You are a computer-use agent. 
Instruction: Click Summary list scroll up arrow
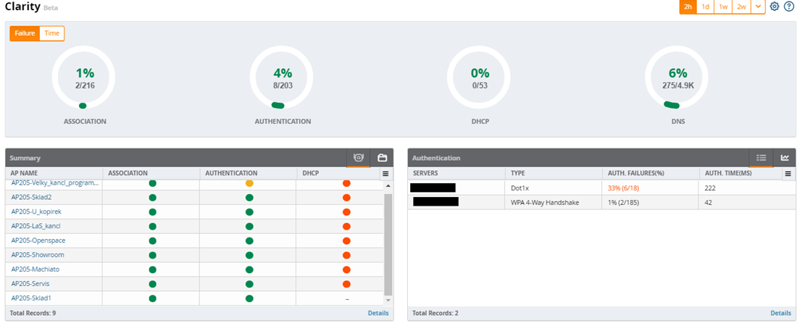388,185
